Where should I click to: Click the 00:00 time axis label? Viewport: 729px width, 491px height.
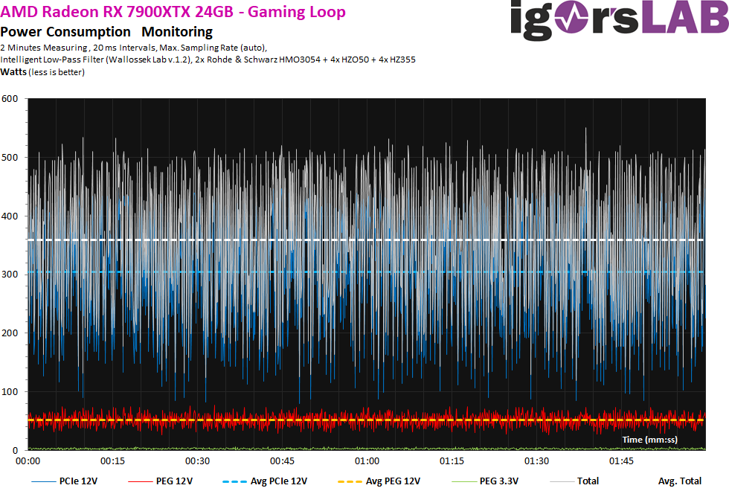pos(28,460)
